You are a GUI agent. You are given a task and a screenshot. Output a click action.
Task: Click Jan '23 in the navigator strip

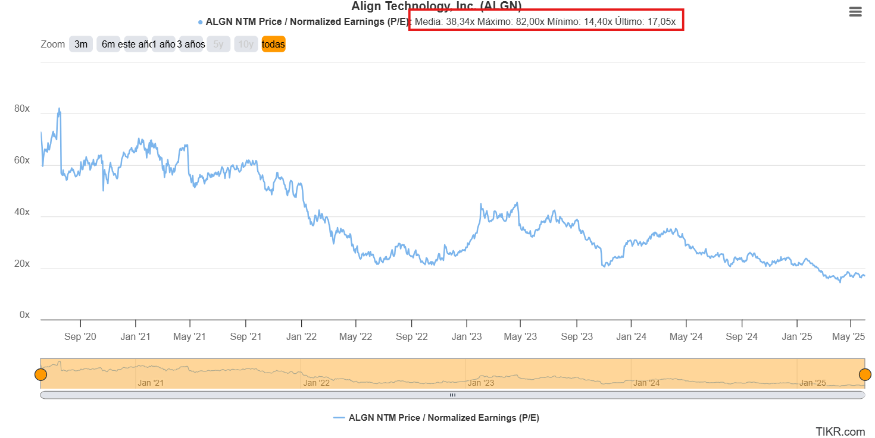coord(481,383)
